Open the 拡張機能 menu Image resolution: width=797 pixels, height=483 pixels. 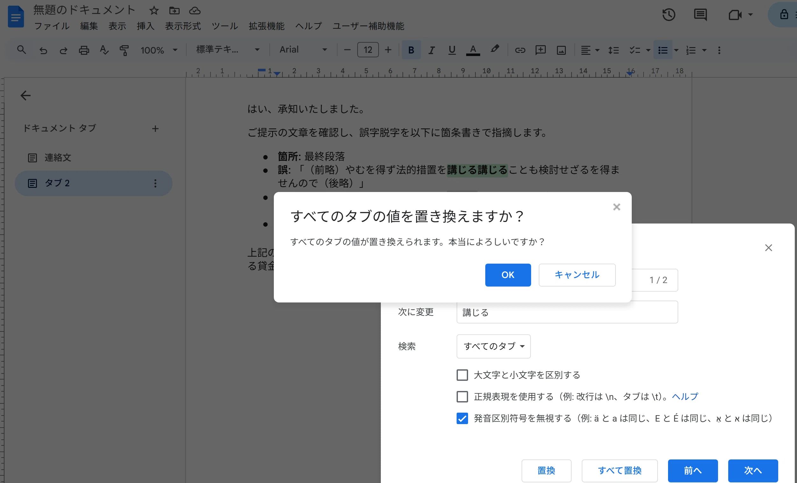[267, 26]
